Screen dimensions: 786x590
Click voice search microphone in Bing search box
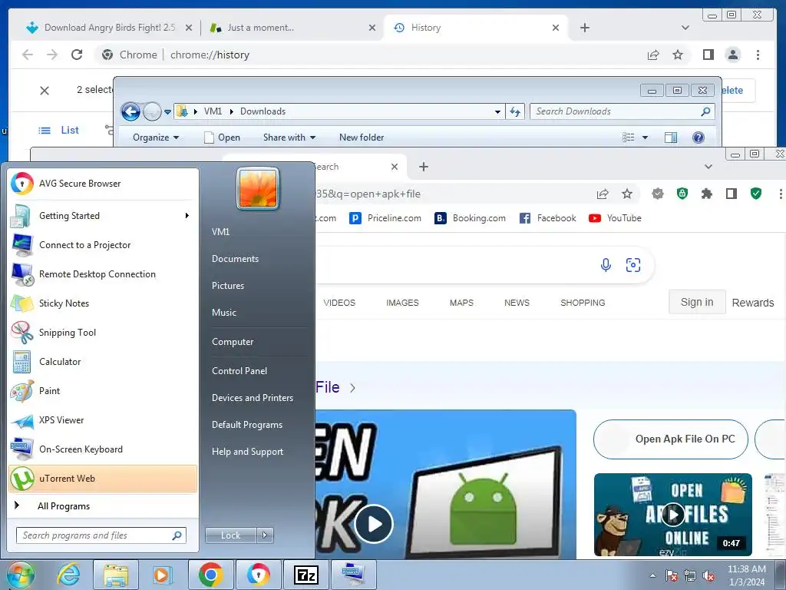pyautogui.click(x=606, y=265)
